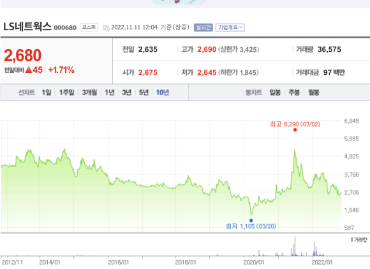Image resolution: width=370 pixels, height=269 pixels.
Task: Click the 2022.11.11 12:04 timestamp
Action: [134, 27]
